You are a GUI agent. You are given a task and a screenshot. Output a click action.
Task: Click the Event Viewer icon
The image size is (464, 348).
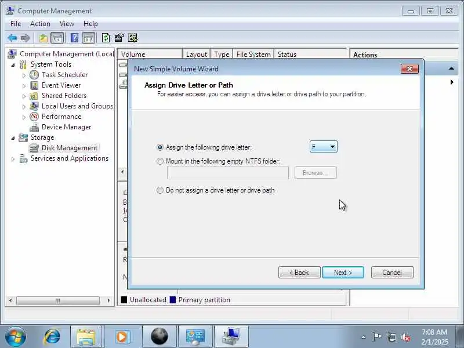(34, 85)
